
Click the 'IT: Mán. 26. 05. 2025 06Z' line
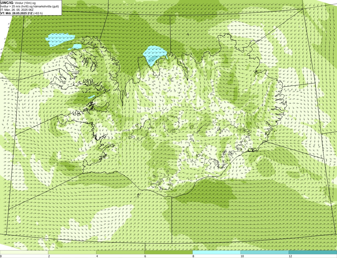pyautogui.click(x=17, y=9)
